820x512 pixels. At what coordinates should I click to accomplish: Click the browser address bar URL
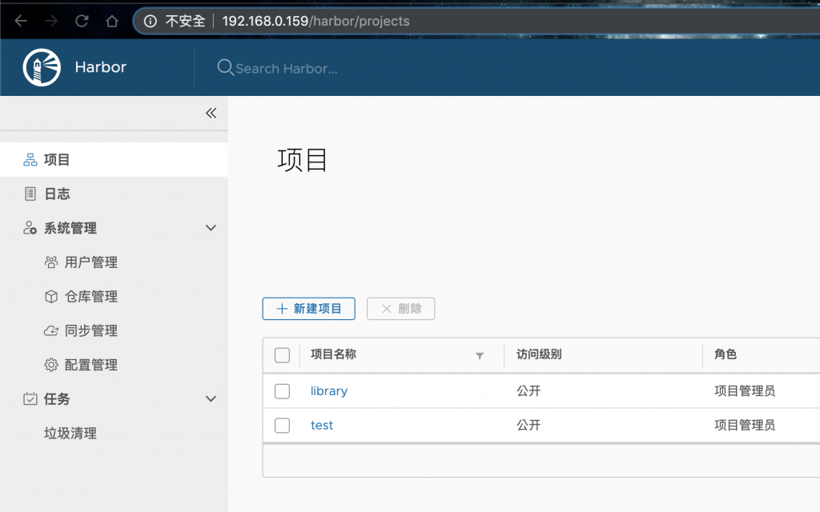316,21
